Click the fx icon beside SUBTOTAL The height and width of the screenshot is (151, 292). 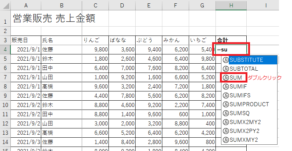[x=226, y=69]
